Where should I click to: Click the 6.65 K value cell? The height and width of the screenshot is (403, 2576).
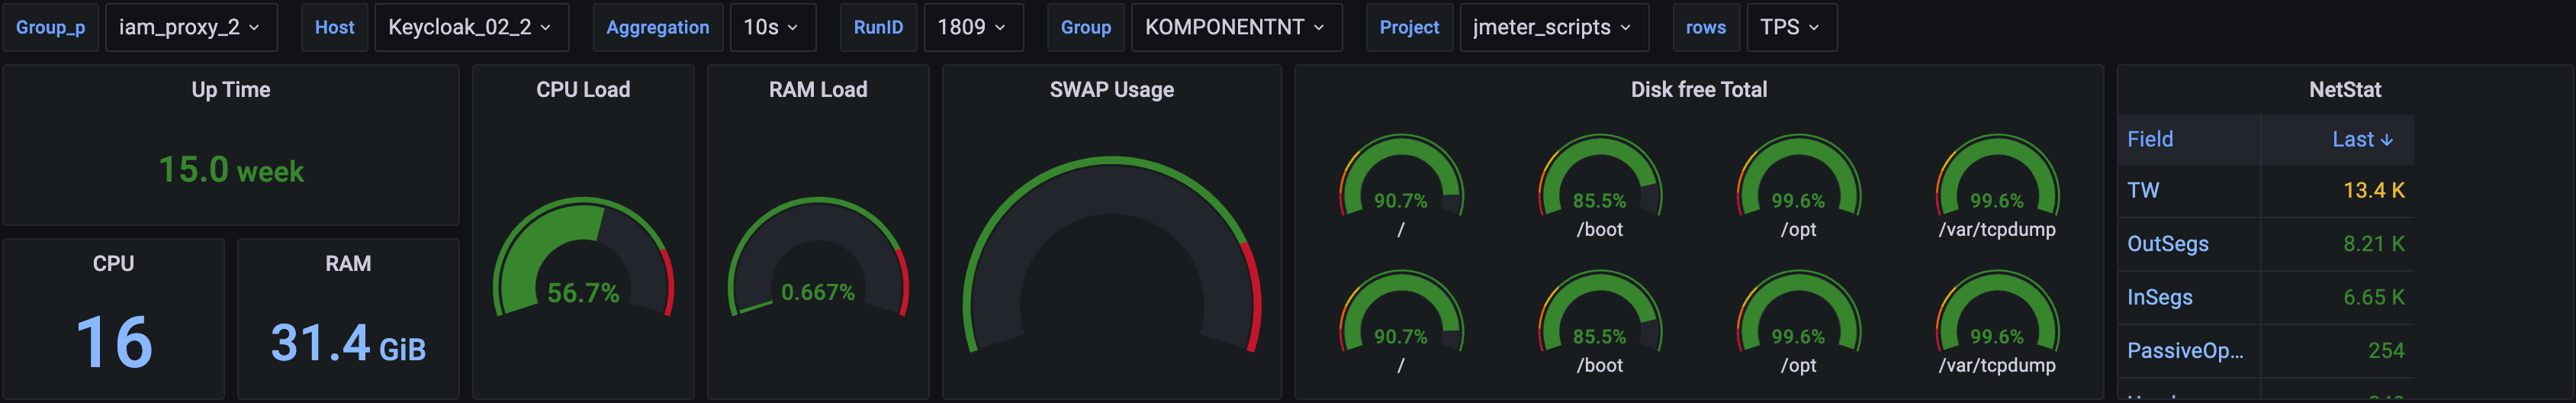2338,297
